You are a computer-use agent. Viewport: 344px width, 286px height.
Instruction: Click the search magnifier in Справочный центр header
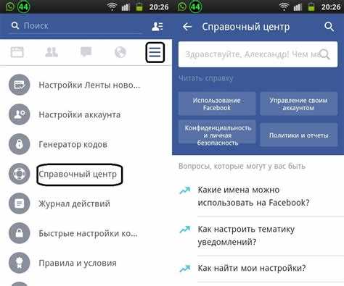pyautogui.click(x=329, y=27)
